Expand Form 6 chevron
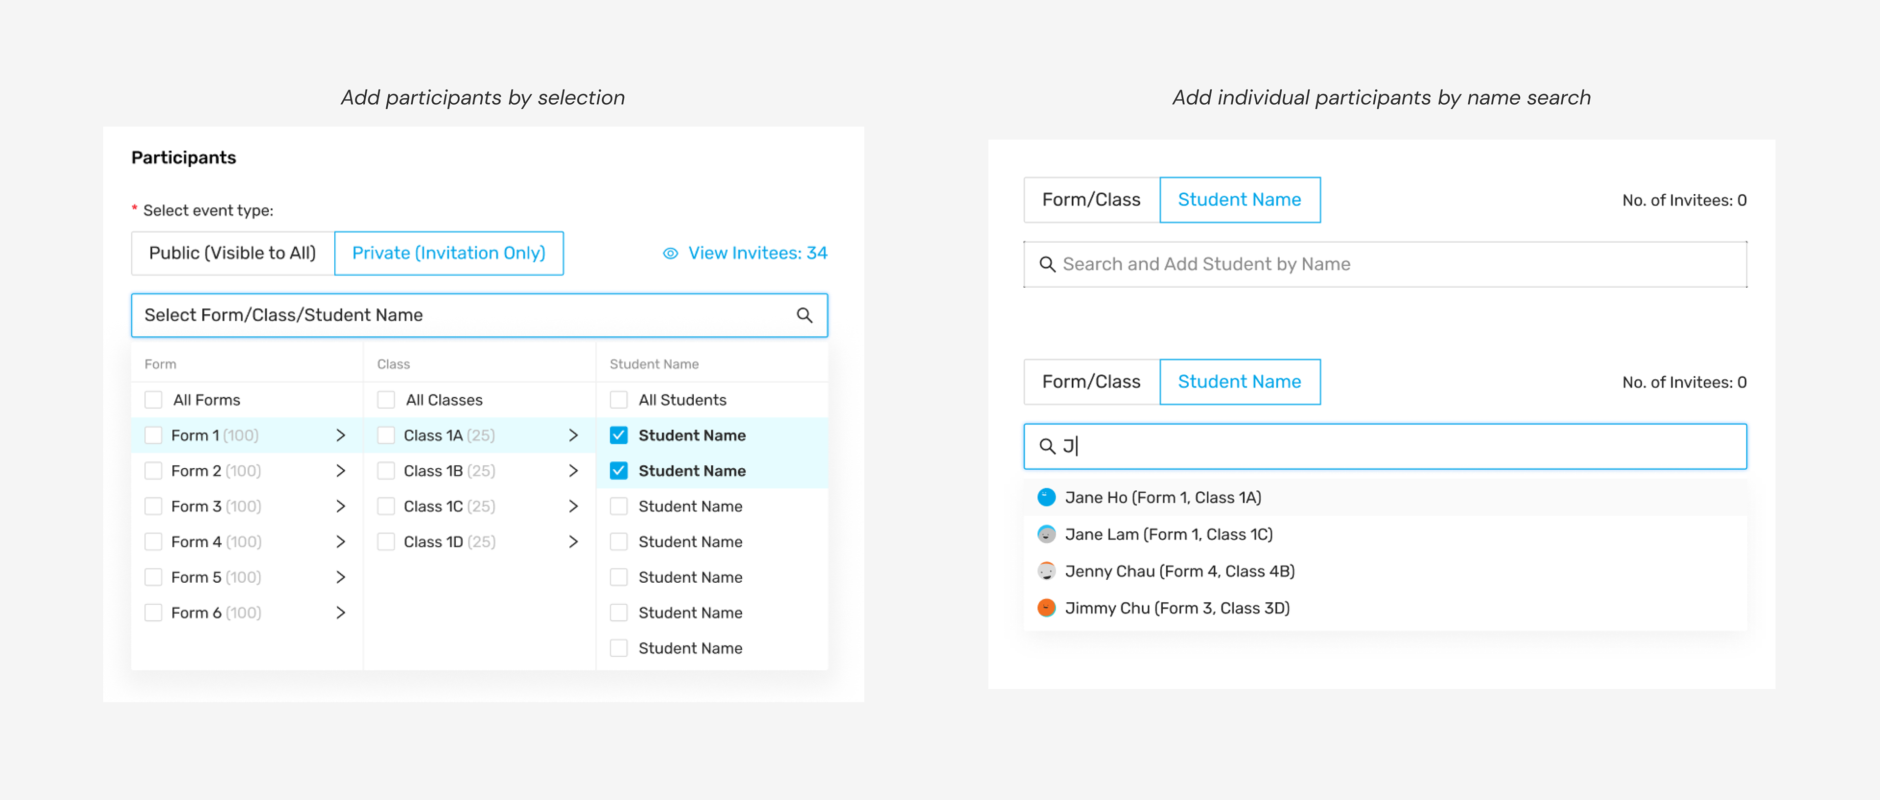Image resolution: width=1880 pixels, height=800 pixels. point(340,613)
